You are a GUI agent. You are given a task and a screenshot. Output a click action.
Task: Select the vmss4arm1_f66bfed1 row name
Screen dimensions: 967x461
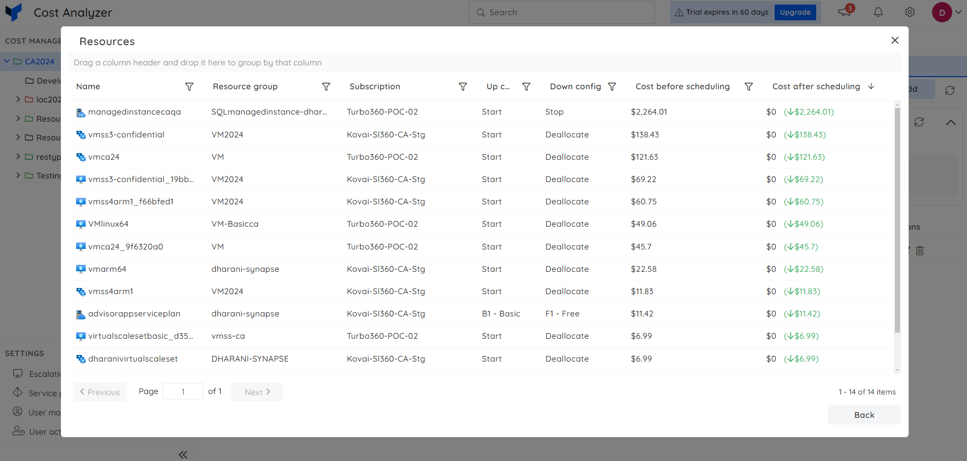point(131,202)
